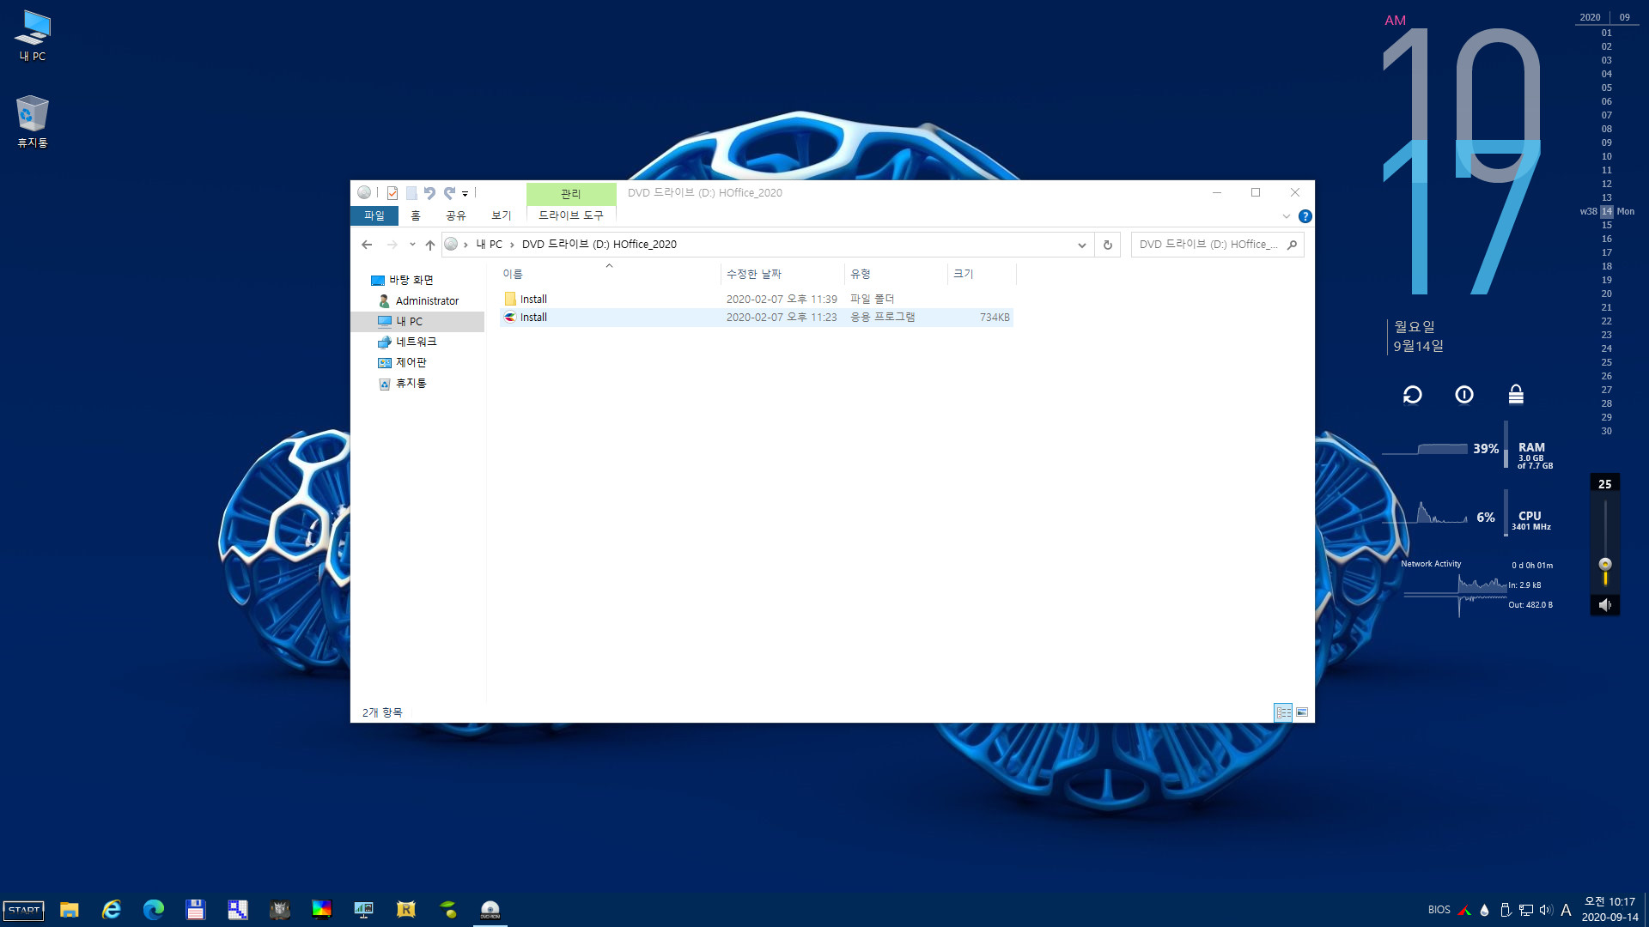Toggle the input language A indicator
Image resolution: width=1649 pixels, height=927 pixels.
[x=1566, y=910]
